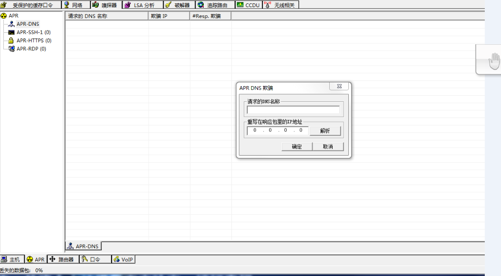Select APR-DNS in the tree
Viewport: 501px width, 276px height.
[28, 24]
